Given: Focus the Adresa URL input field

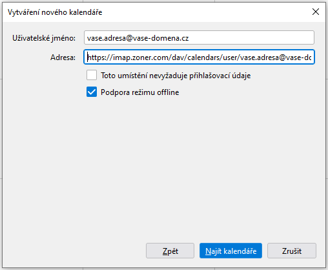Looking at the screenshot, I should 199,57.
